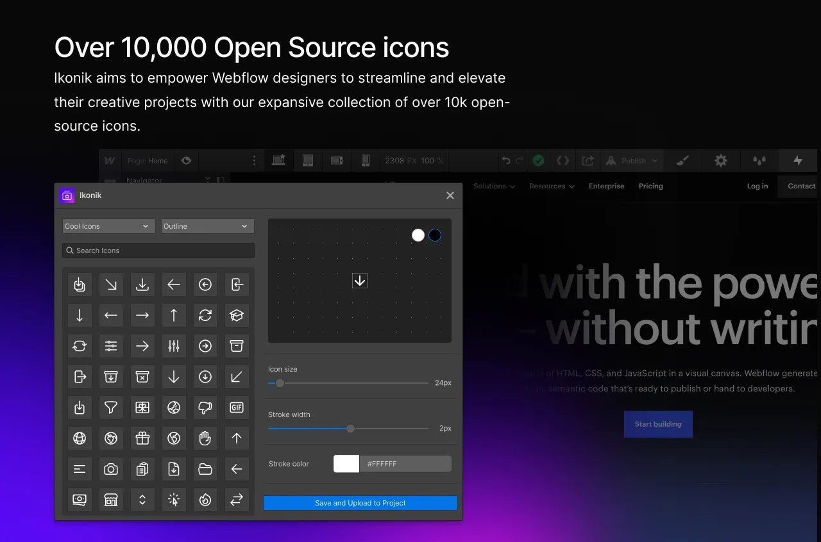Click Save and Upload to Project
This screenshot has width=821, height=542.
pos(360,503)
